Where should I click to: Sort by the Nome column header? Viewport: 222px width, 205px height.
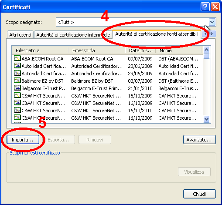pyautogui.click(x=178, y=50)
